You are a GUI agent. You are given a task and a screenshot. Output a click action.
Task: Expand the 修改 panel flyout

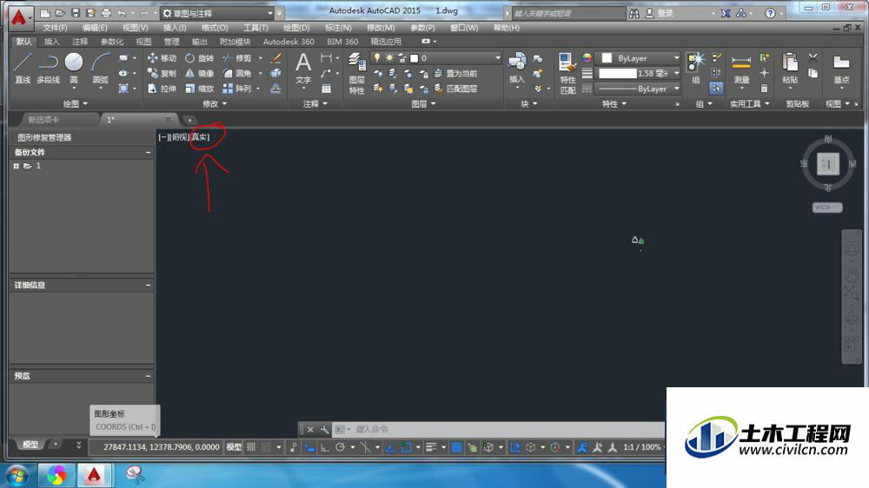pyautogui.click(x=215, y=103)
